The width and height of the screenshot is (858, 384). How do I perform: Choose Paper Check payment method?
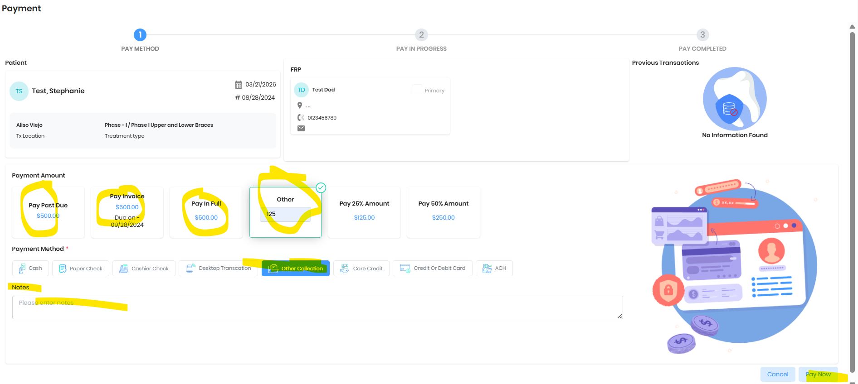pos(80,268)
